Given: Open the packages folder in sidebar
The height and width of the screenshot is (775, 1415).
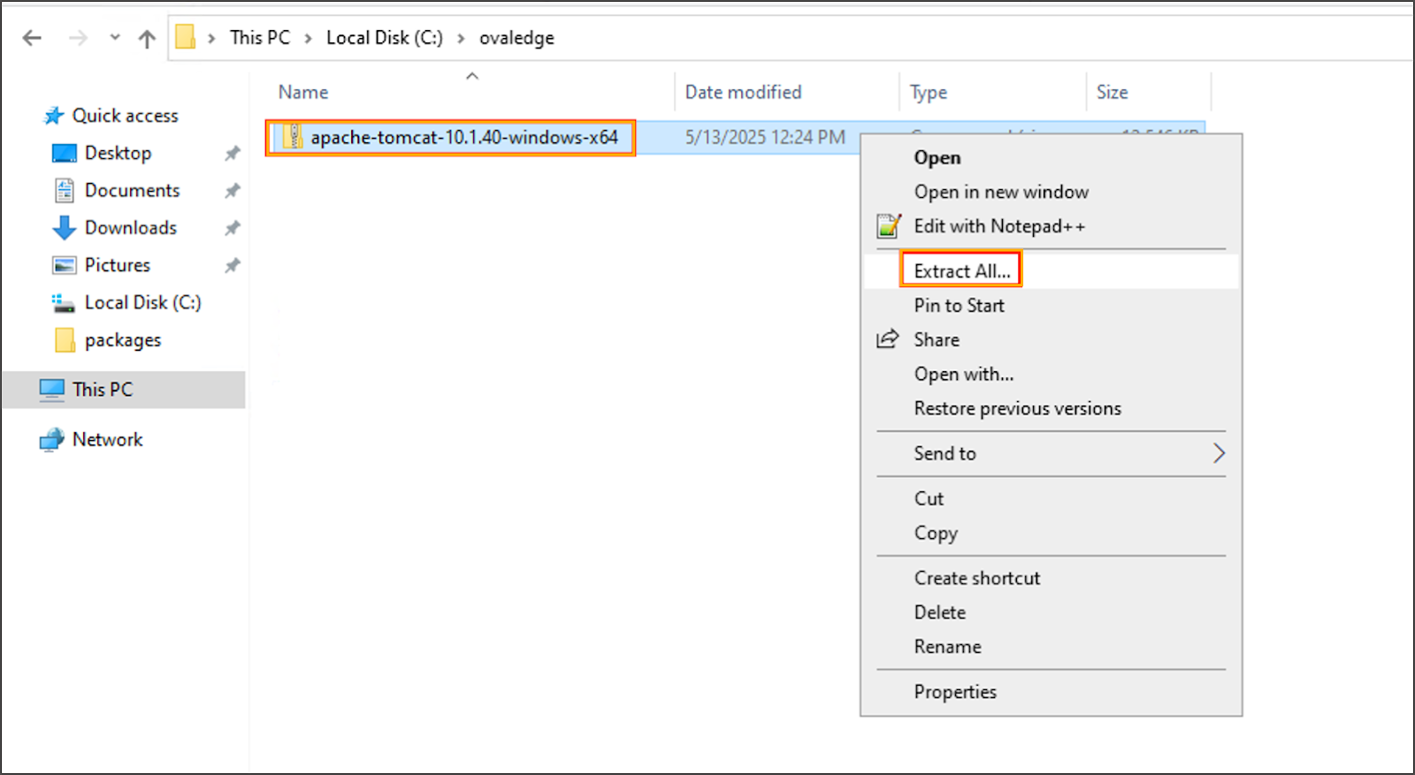Looking at the screenshot, I should [x=122, y=340].
